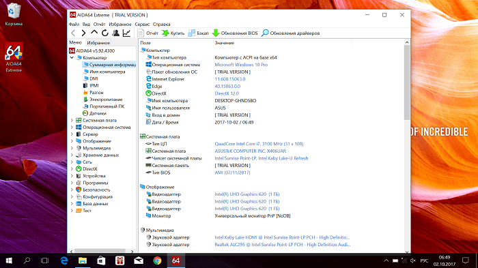
Task: Expand the Безопасность tree node
Action: click(72, 190)
